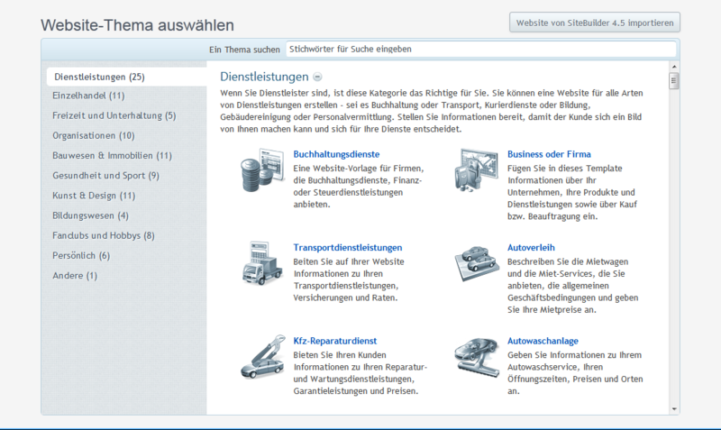The height and width of the screenshot is (430, 721).
Task: Open the Buchhaltungsdienste theme link
Action: click(x=336, y=154)
